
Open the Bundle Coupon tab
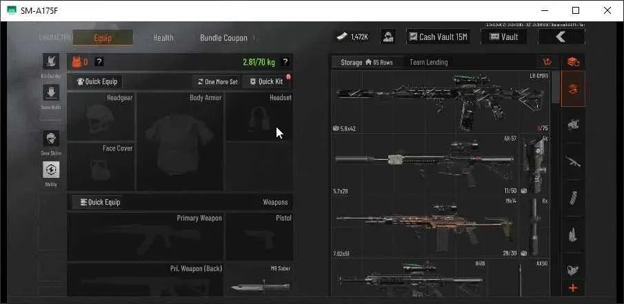(x=223, y=38)
